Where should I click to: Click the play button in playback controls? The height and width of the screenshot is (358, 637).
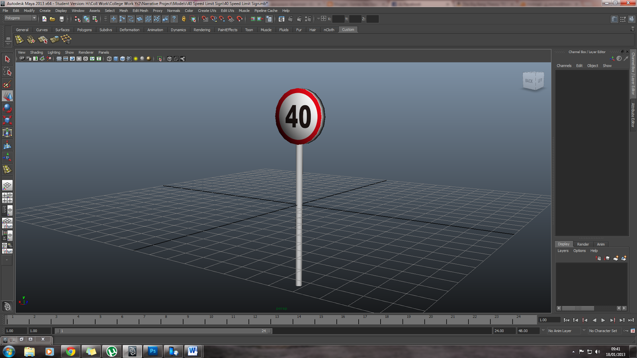tap(604, 320)
